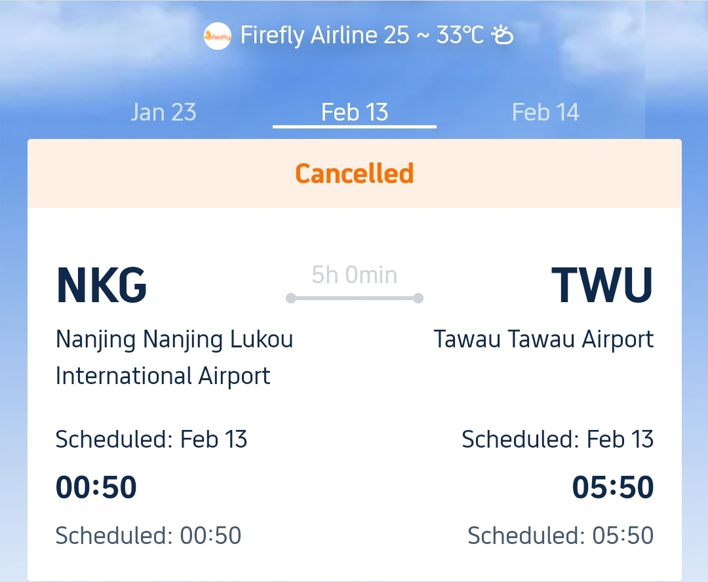Tap the bold 00:50 departure time
Viewport: 708px width, 582px height.
[x=96, y=488]
